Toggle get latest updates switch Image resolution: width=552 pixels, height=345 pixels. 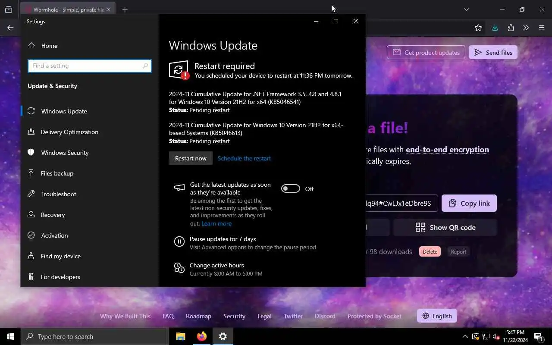tap(291, 188)
